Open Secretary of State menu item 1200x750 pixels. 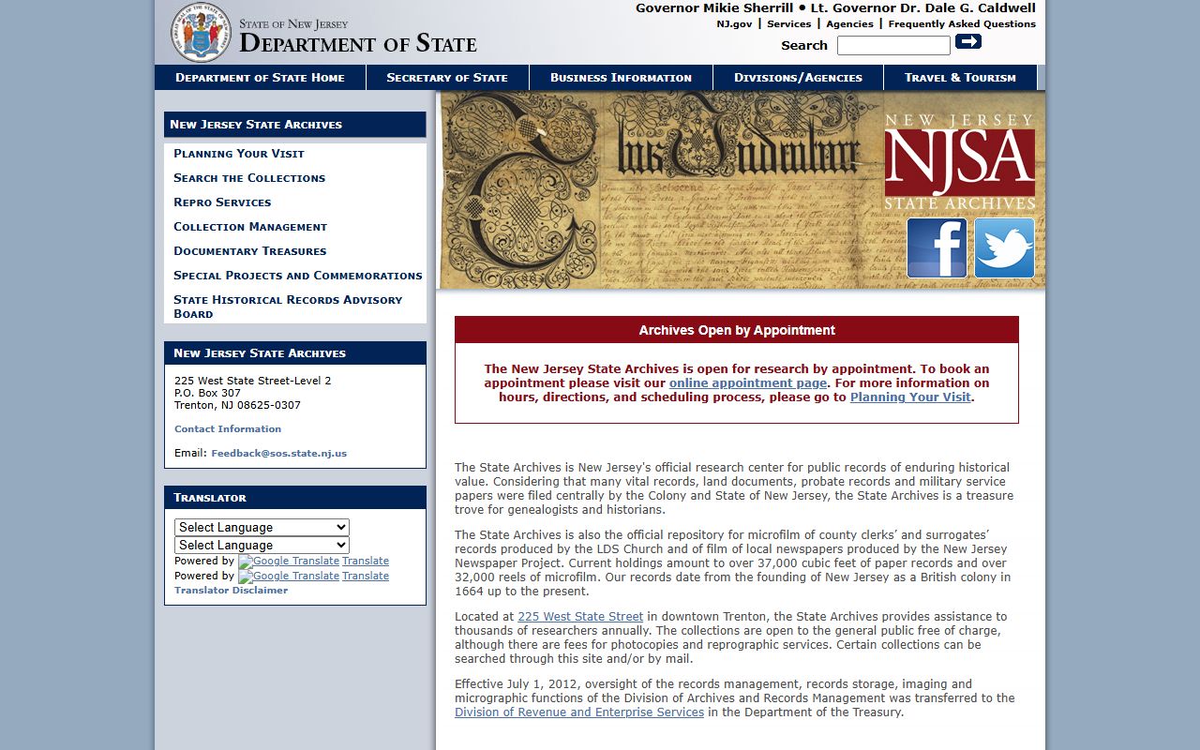click(447, 78)
